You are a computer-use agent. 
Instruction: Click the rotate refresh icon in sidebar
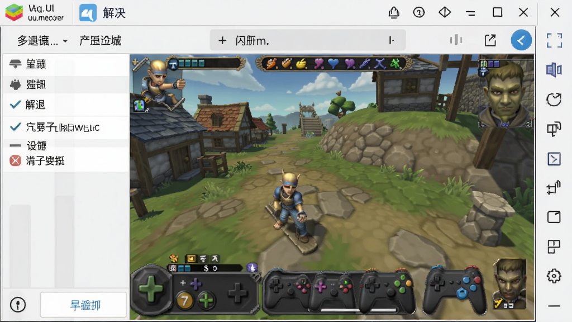(x=554, y=100)
